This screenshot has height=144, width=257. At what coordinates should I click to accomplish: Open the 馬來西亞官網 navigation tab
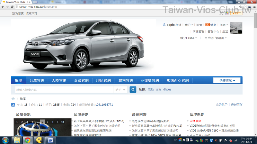178,80
